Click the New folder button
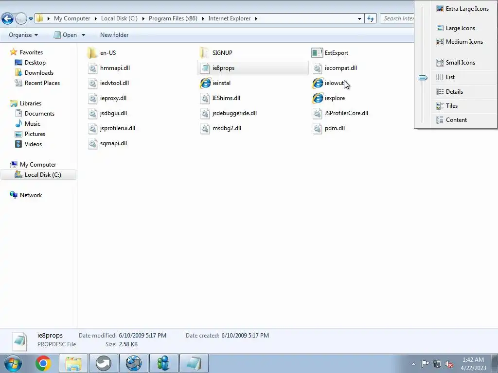 pyautogui.click(x=114, y=35)
